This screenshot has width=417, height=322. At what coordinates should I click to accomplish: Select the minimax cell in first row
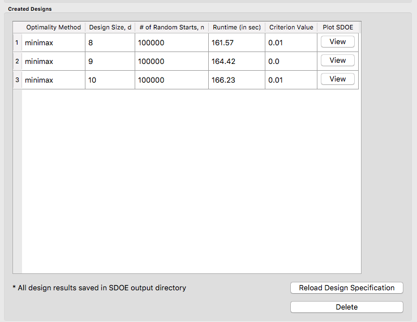pos(53,42)
